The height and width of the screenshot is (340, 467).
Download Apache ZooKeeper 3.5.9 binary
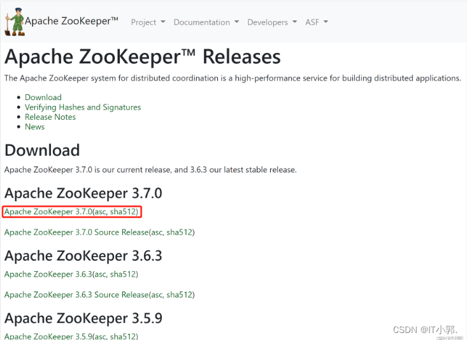(48, 336)
